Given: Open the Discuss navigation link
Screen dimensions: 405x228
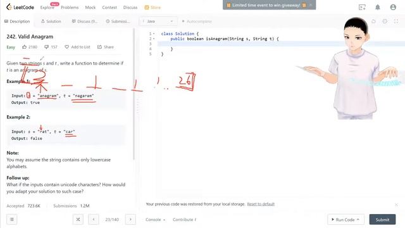Looking at the screenshot, I should coord(130,8).
